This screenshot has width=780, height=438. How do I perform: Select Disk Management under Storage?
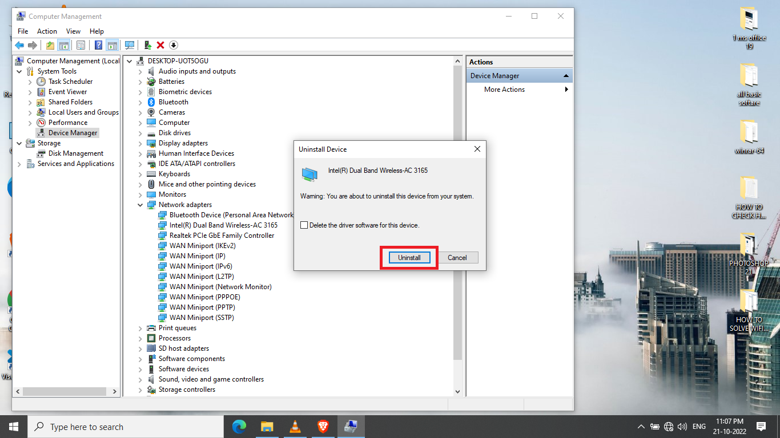(x=76, y=153)
